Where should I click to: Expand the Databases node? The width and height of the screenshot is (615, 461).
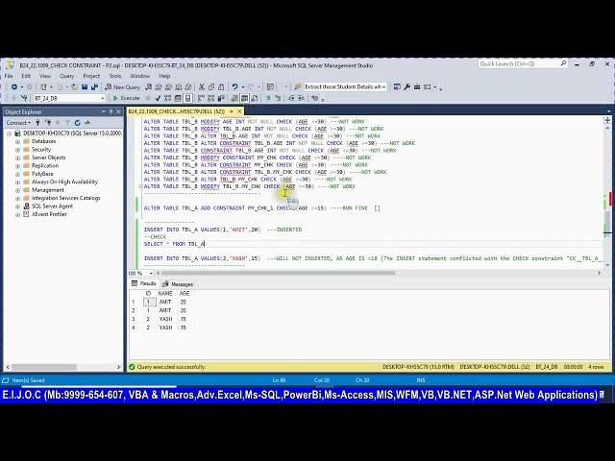click(17, 141)
